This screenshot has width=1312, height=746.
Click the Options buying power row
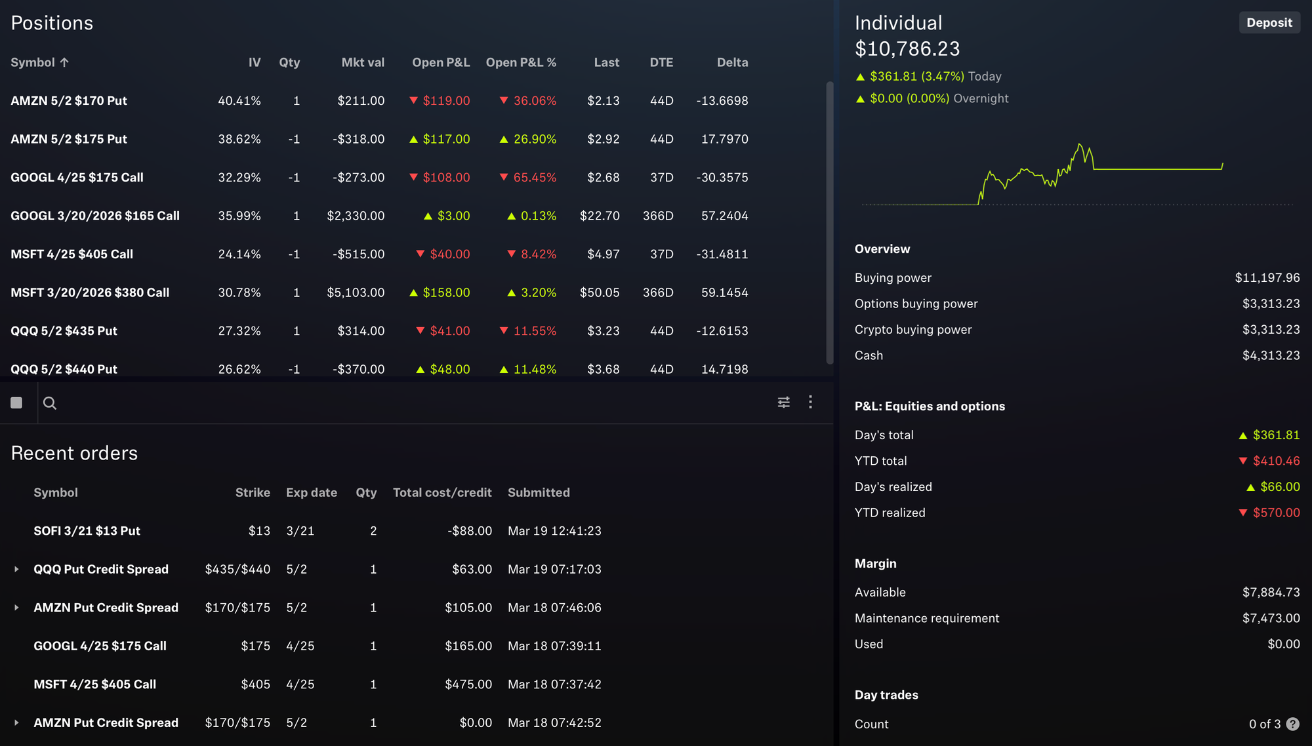1077,304
